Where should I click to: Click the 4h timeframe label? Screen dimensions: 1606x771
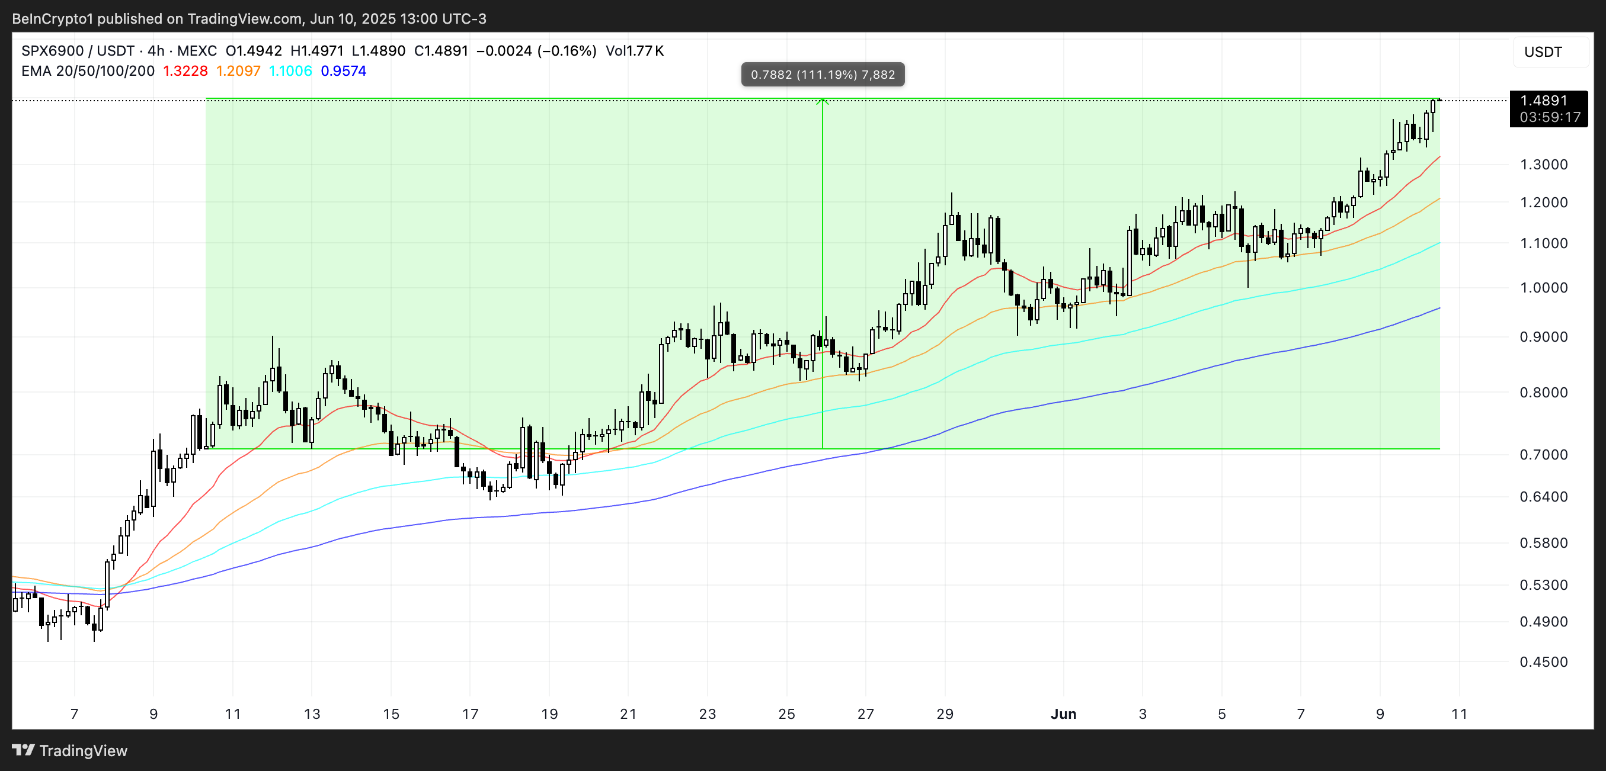156,50
